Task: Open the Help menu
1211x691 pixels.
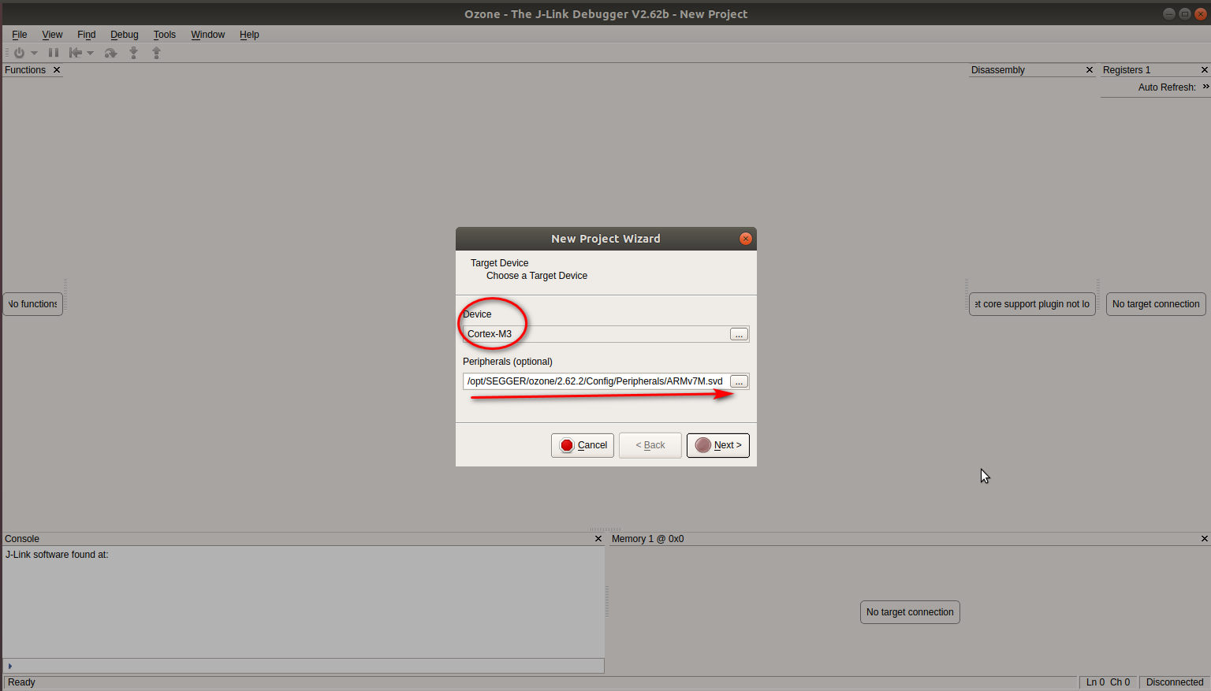Action: [x=249, y=35]
